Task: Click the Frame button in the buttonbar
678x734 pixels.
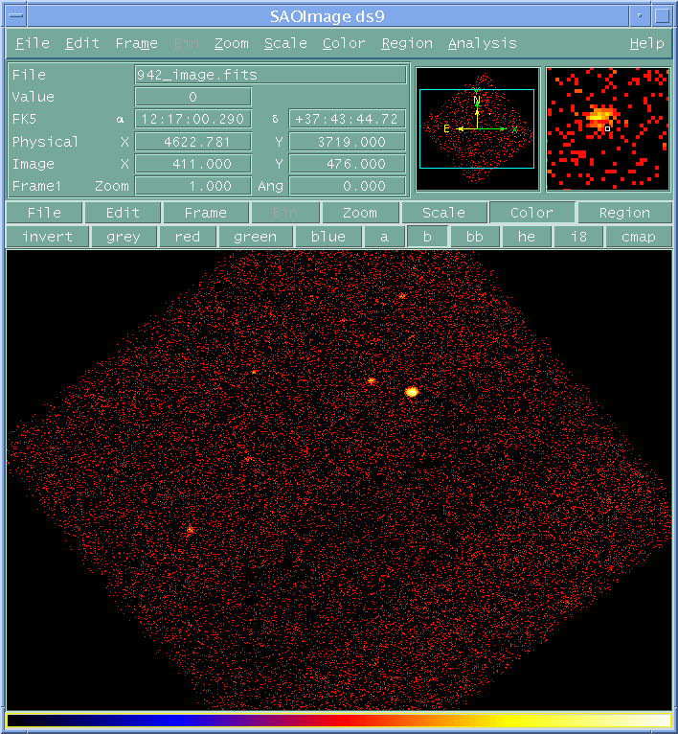Action: (206, 213)
